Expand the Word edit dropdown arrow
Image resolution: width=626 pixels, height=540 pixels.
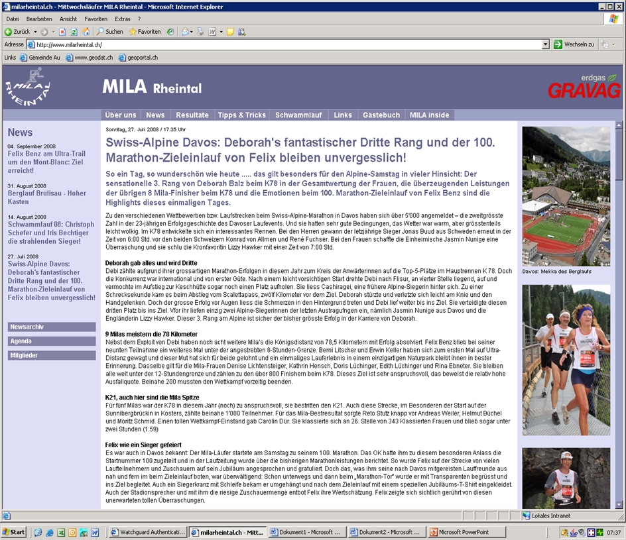221,32
